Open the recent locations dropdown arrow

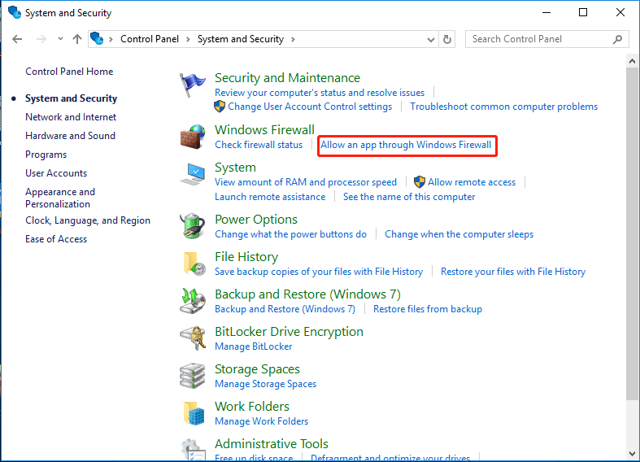(x=59, y=39)
